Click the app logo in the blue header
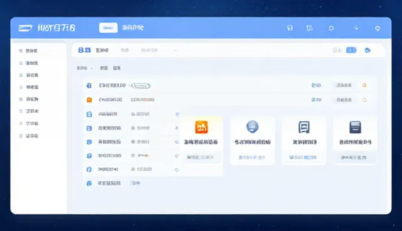Image resolution: width=402 pixels, height=231 pixels. coord(25,28)
